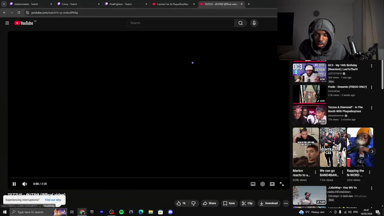The image size is (384, 216).
Task: Toggle theater mode in the player
Action: tap(272, 184)
